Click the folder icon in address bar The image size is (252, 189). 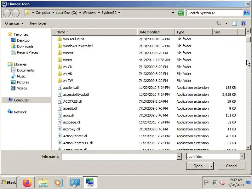click(x=27, y=13)
